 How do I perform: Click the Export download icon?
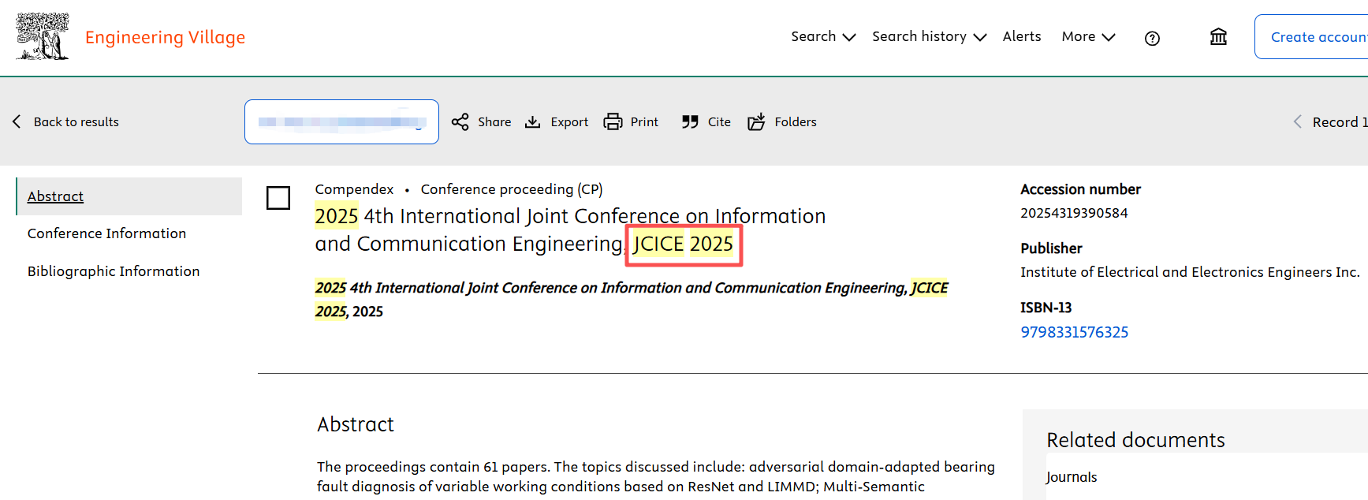click(x=533, y=121)
